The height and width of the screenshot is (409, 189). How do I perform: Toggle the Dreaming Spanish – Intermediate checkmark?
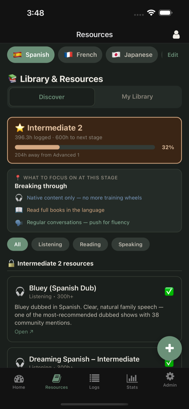point(169,363)
